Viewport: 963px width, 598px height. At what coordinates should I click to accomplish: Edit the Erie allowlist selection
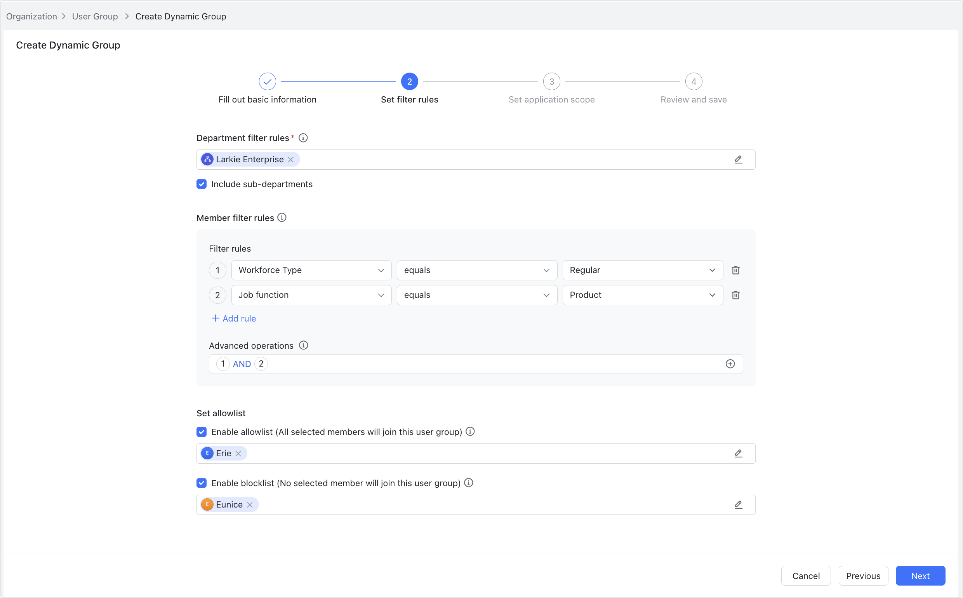(739, 453)
